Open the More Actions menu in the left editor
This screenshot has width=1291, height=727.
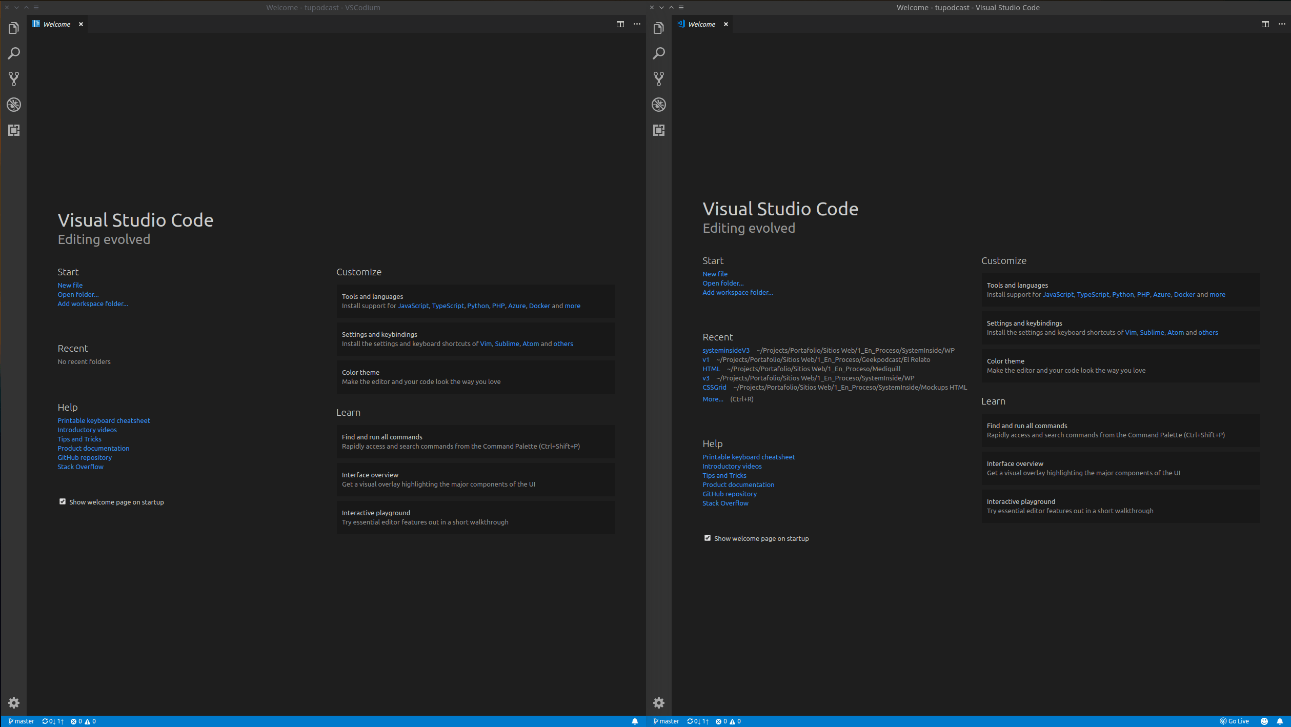pos(636,24)
